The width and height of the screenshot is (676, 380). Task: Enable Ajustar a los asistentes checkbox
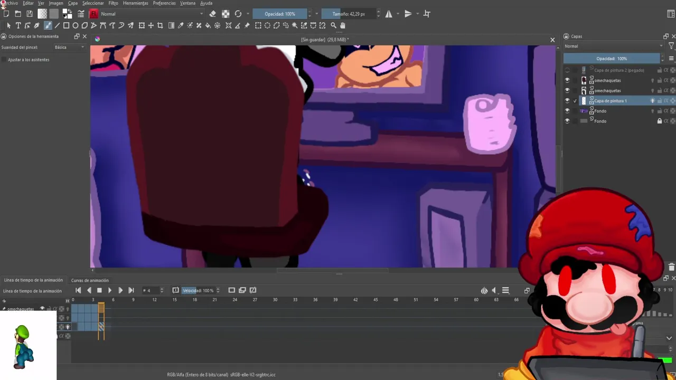click(x=5, y=60)
